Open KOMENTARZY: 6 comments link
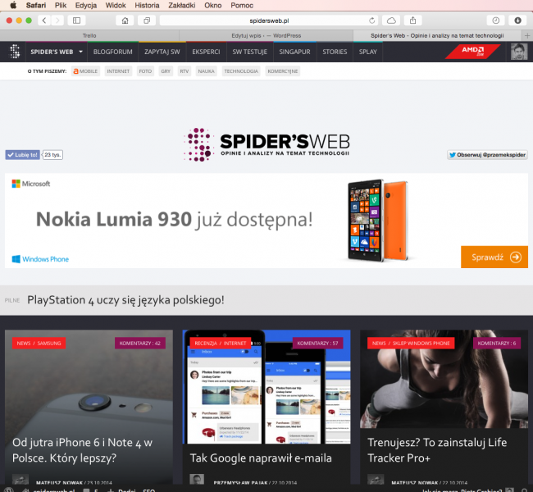Image resolution: width=533 pixels, height=492 pixels. pyautogui.click(x=497, y=343)
